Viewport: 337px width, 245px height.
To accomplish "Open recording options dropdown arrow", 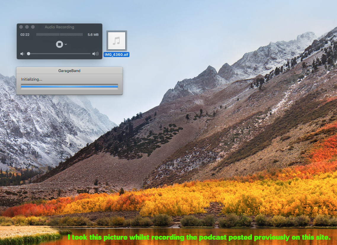I will click(x=66, y=44).
